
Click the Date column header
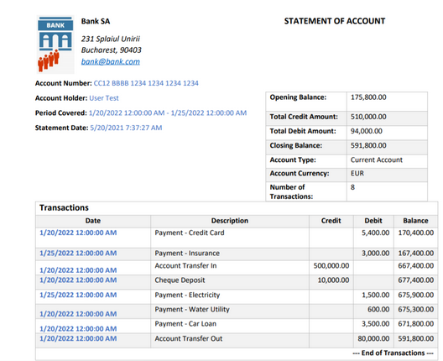(93, 221)
